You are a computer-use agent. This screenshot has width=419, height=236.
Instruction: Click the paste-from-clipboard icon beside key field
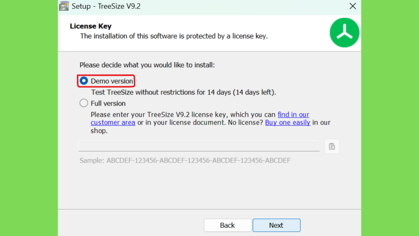coord(331,146)
